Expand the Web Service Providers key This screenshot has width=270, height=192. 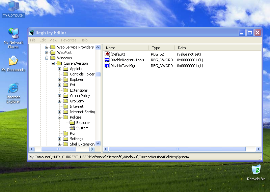click(47, 47)
